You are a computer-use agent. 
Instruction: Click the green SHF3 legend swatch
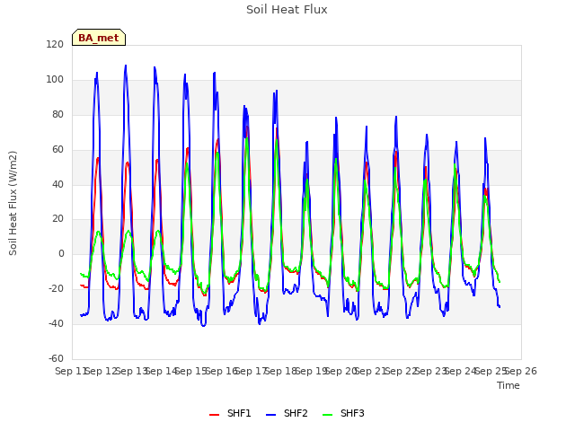(327, 415)
